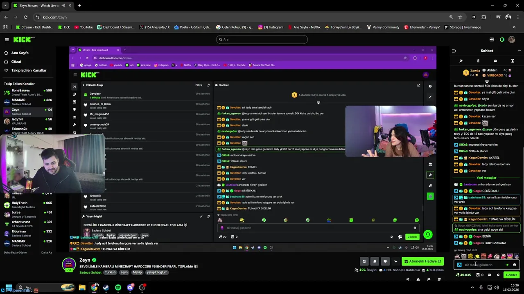Click the Turkish tag under stream title

[110, 272]
